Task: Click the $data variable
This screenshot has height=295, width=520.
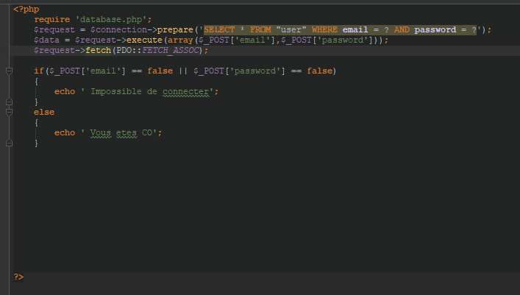Action: pos(47,40)
